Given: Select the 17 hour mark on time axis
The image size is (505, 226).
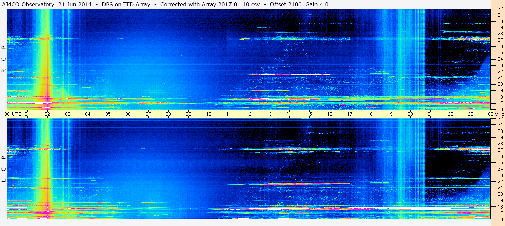Looking at the screenshot, I should [x=350, y=114].
